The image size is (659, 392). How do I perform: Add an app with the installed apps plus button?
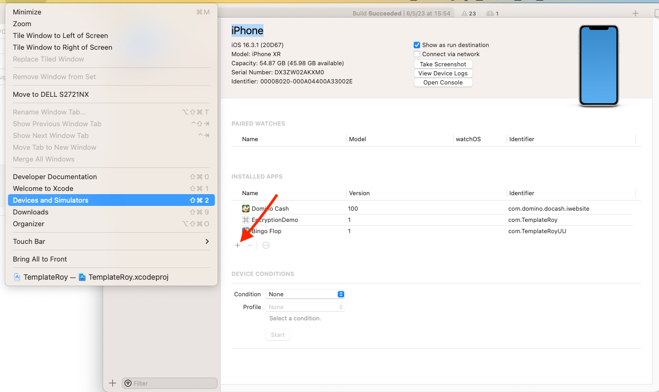click(x=238, y=245)
